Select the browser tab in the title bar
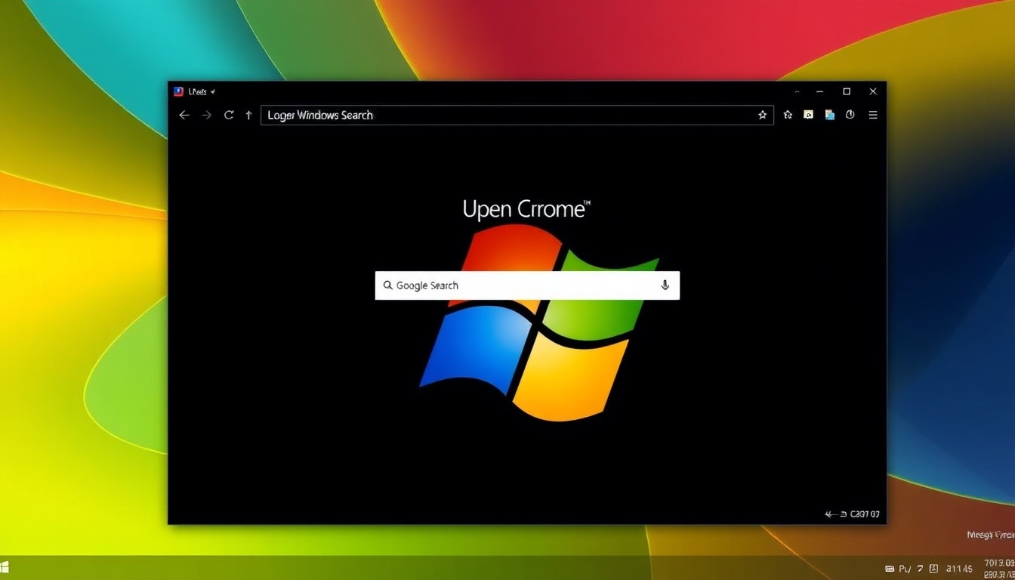This screenshot has height=580, width=1015. tap(194, 91)
